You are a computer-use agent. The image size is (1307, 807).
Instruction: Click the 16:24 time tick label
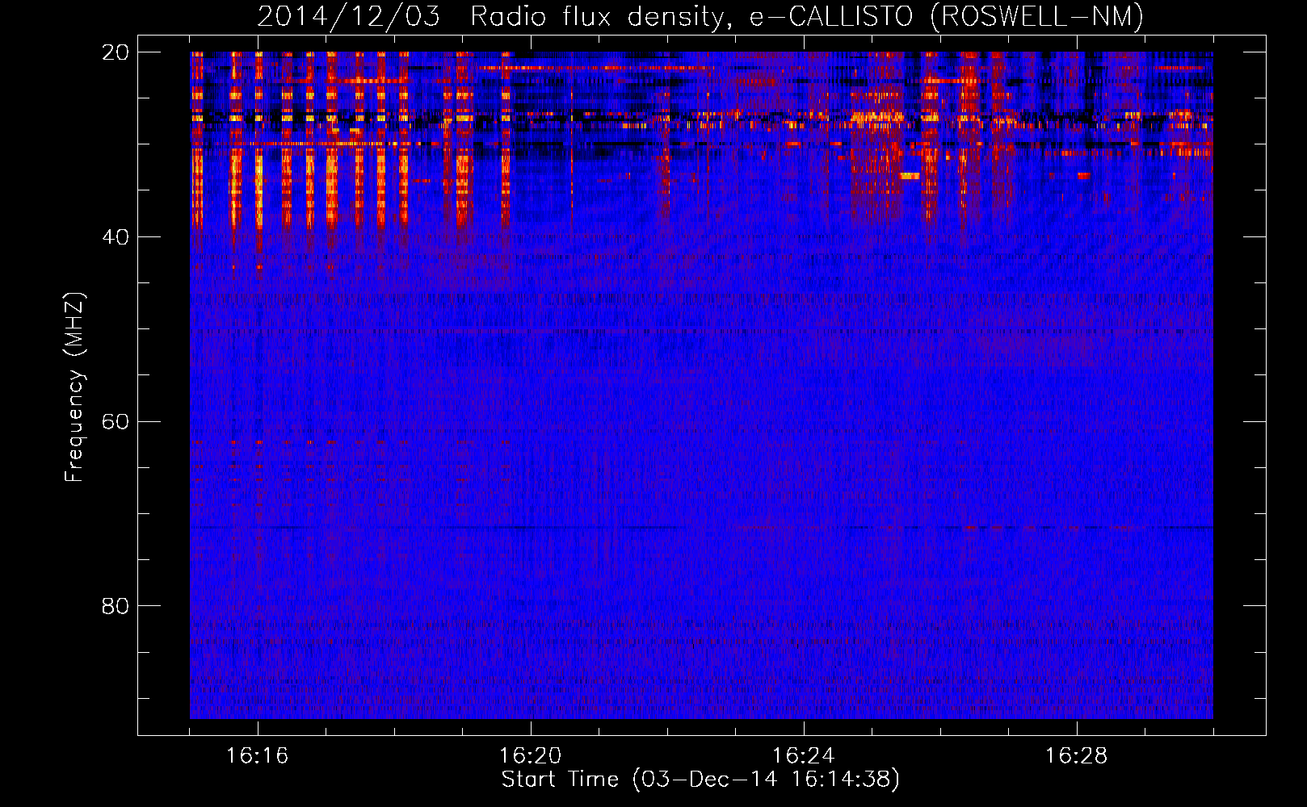[x=804, y=756]
